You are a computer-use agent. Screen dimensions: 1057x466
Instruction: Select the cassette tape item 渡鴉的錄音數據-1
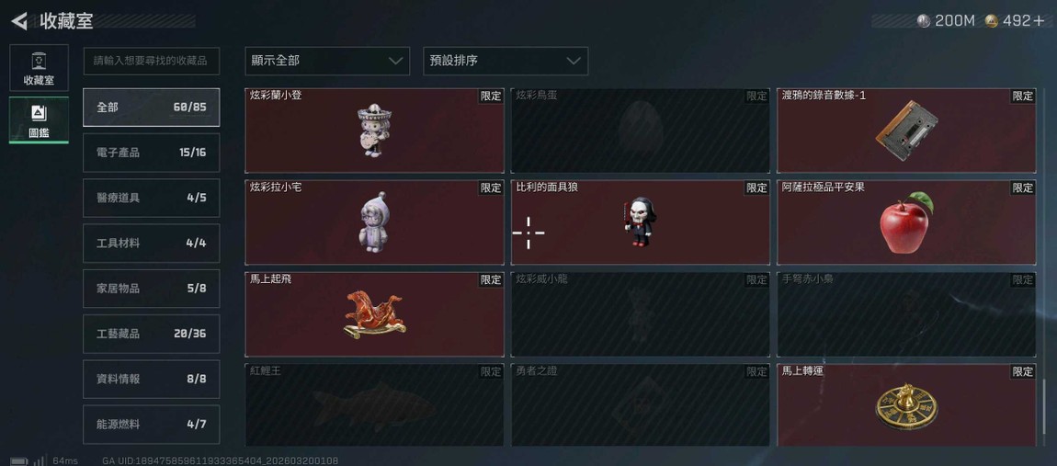pyautogui.click(x=906, y=131)
